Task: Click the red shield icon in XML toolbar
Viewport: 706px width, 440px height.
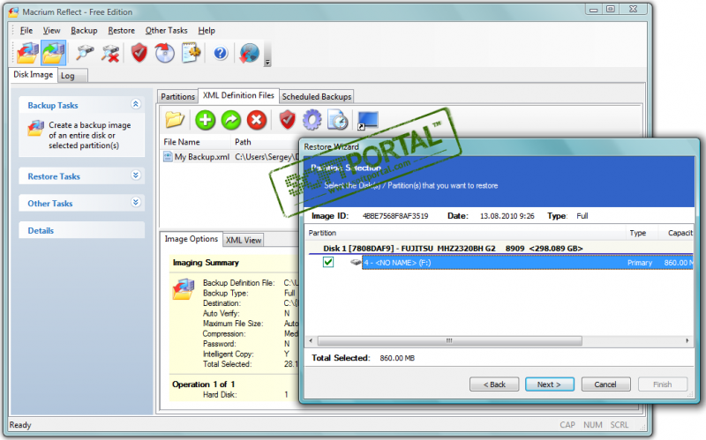Action: coord(288,120)
